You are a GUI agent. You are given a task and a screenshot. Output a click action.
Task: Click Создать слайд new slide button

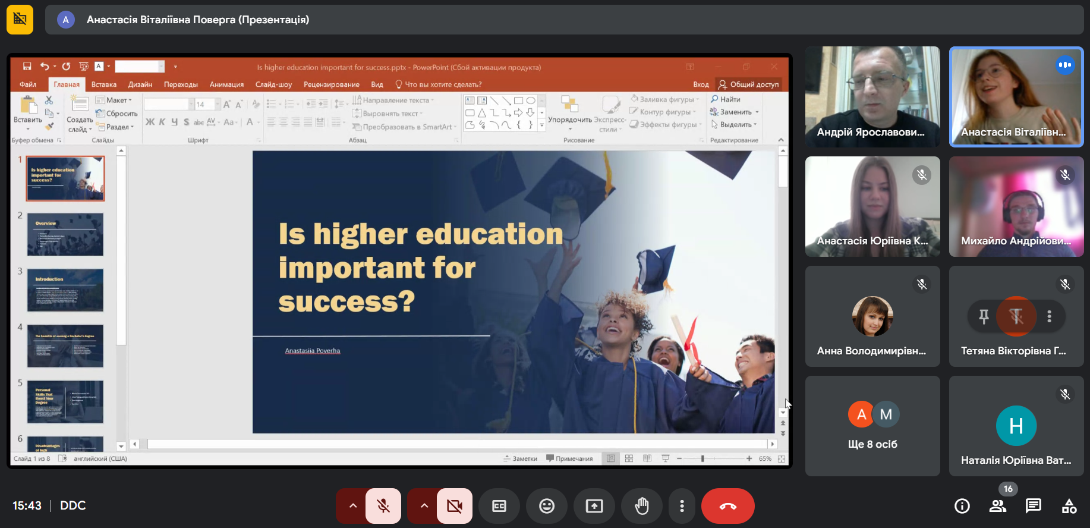click(x=80, y=114)
